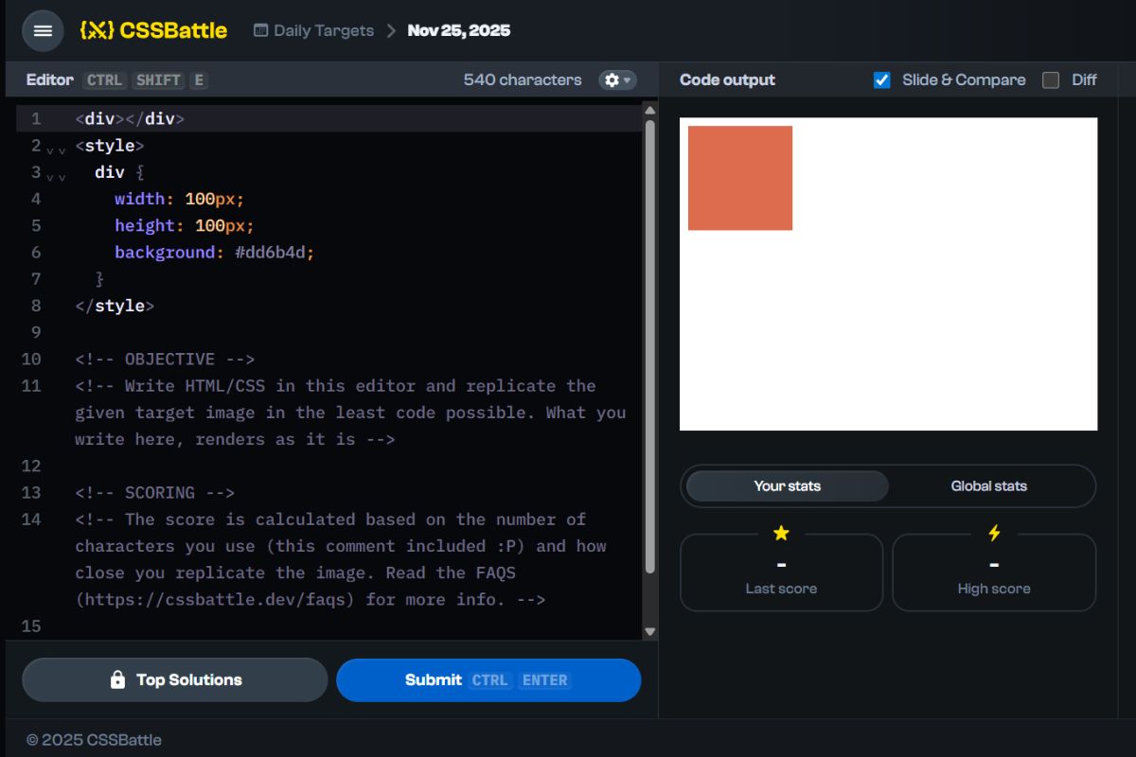Image resolution: width=1136 pixels, height=757 pixels.
Task: Click the lightning icon above High score
Action: 994,533
